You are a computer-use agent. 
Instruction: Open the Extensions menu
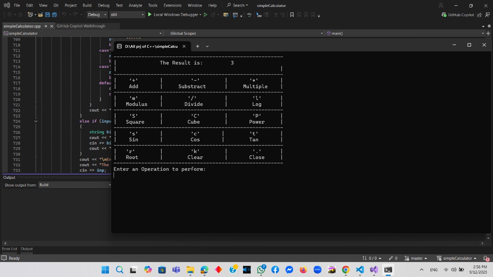[x=173, y=5]
